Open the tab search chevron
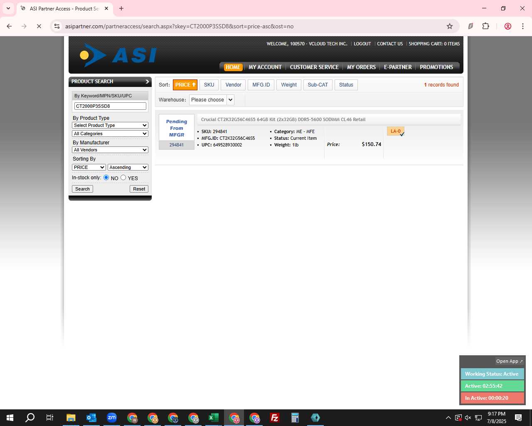Viewport: 532px width, 426px height. coord(8,8)
